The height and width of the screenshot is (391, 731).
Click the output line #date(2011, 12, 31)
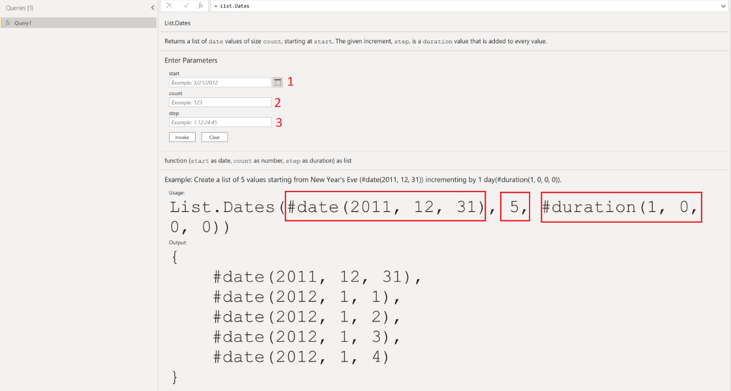click(318, 277)
